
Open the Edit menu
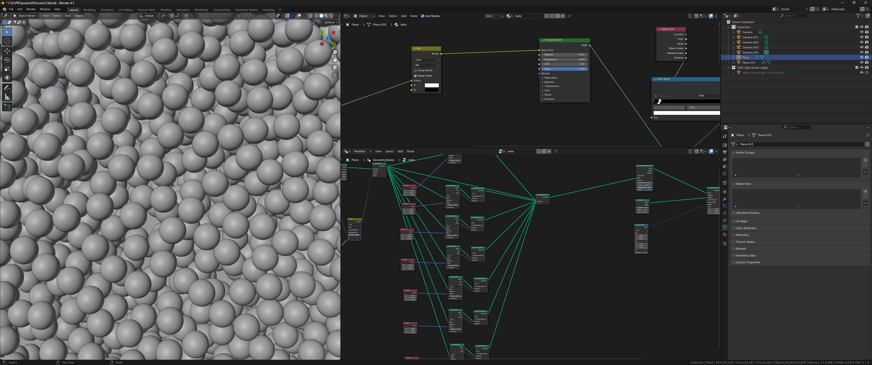click(20, 9)
